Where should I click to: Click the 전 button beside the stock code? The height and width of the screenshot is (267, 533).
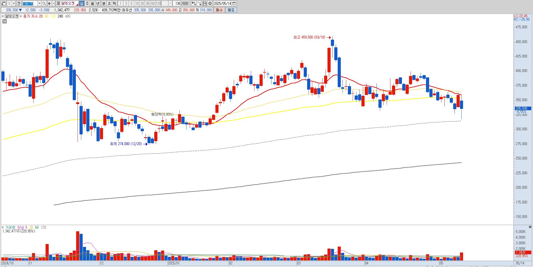[x=19, y=3]
